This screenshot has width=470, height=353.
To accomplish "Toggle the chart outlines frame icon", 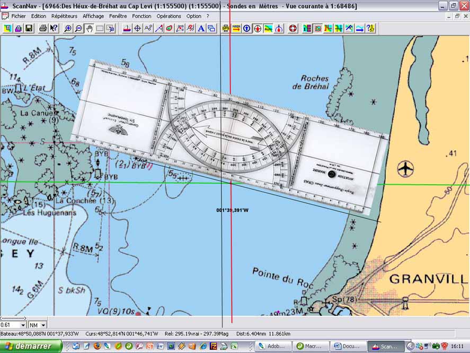I will (318, 29).
